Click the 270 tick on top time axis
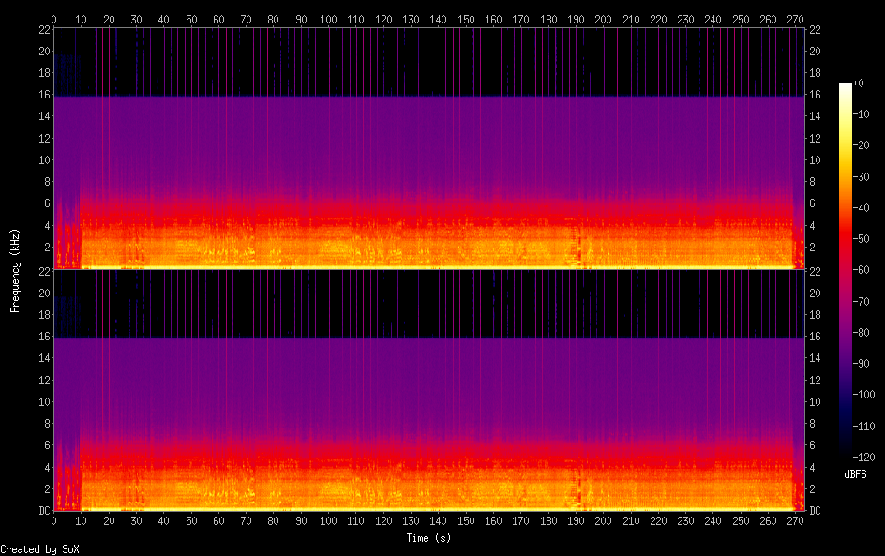The height and width of the screenshot is (556, 885). point(795,19)
